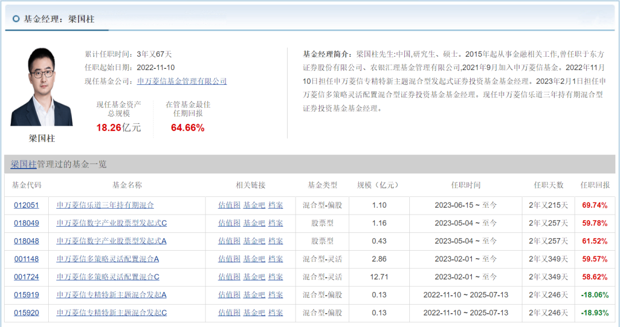Click the 规模（亿元） column header
The width and height of the screenshot is (620, 327).
pos(379,185)
